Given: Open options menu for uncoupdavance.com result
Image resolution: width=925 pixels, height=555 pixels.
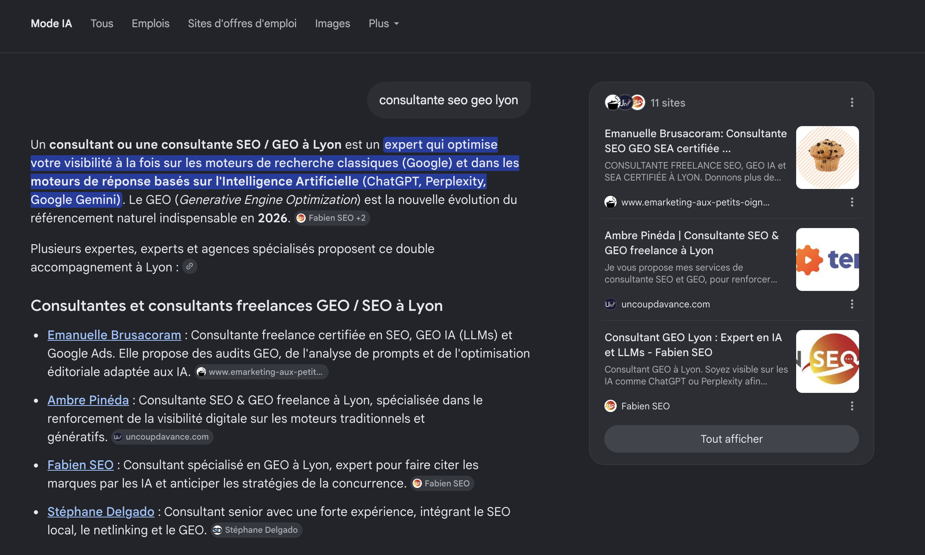Looking at the screenshot, I should 852,304.
